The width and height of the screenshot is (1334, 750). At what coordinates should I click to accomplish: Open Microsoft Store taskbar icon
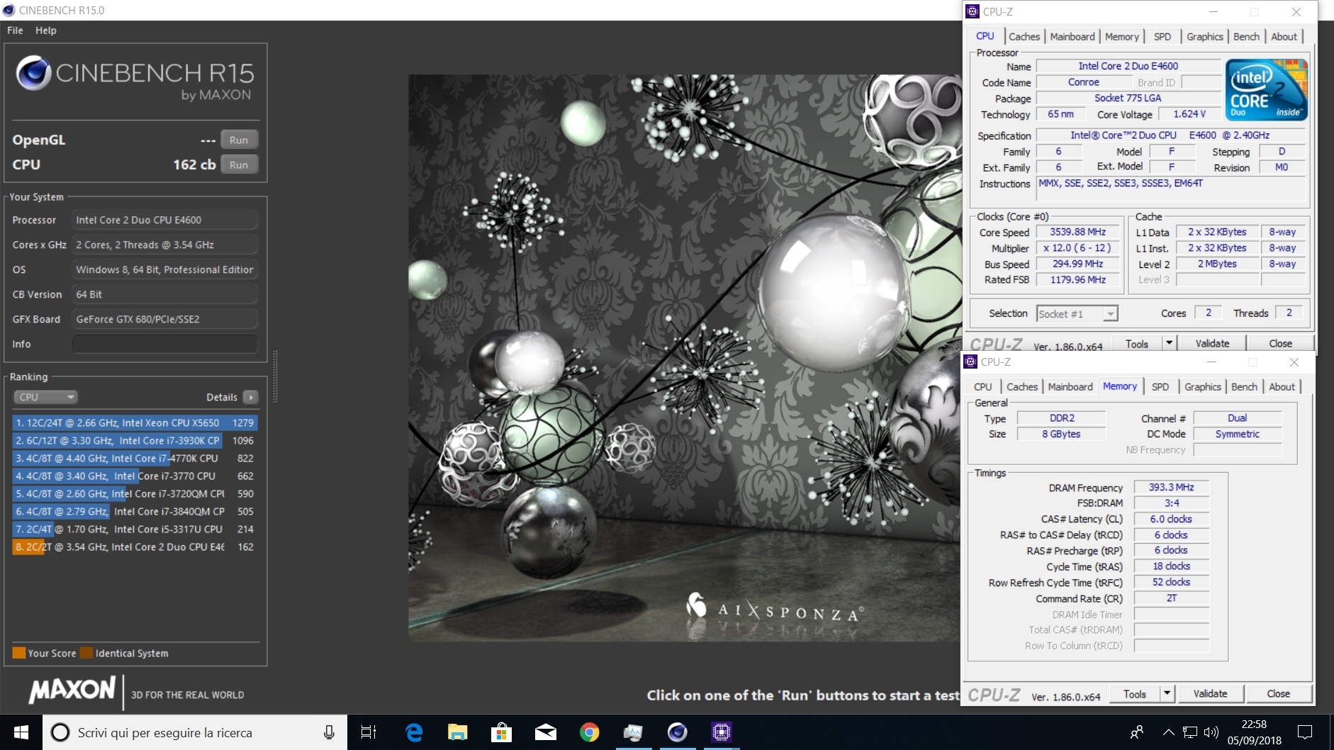[x=502, y=732]
